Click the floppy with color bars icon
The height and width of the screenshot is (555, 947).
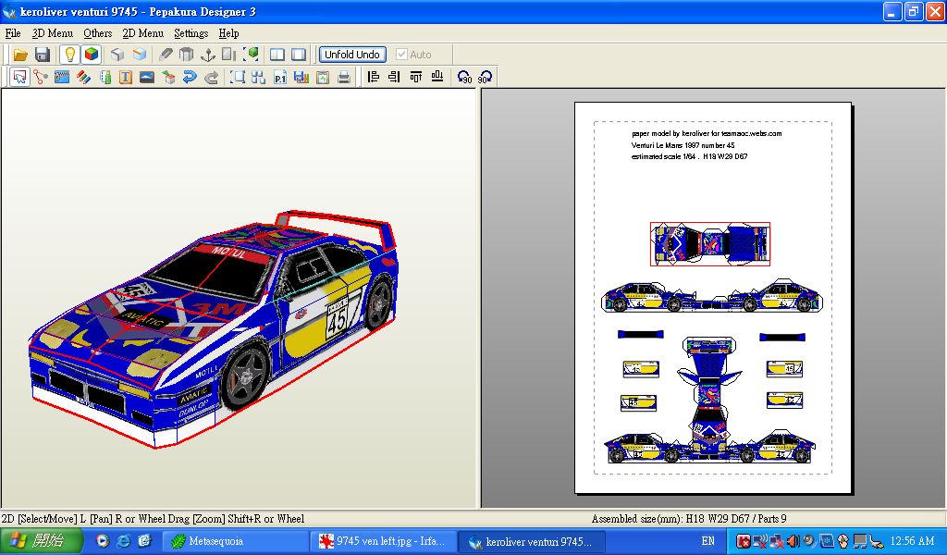(301, 78)
